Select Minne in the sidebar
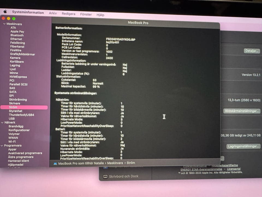This screenshot has width=262, height=197. 14,73
